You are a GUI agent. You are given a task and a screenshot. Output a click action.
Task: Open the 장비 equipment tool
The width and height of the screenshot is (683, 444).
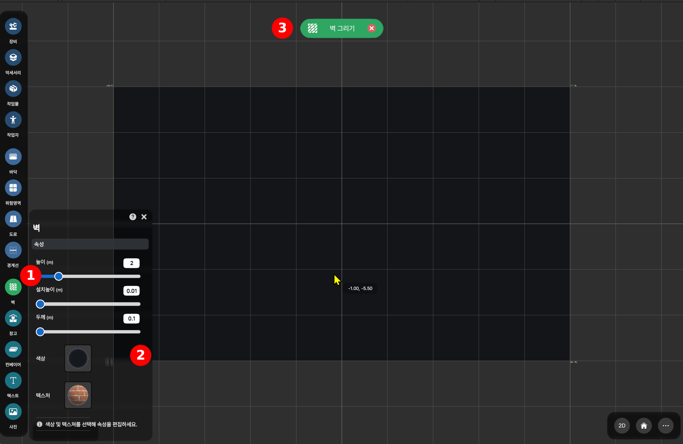pos(13,26)
